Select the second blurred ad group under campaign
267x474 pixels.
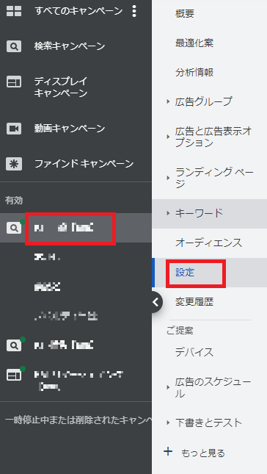coord(48,287)
